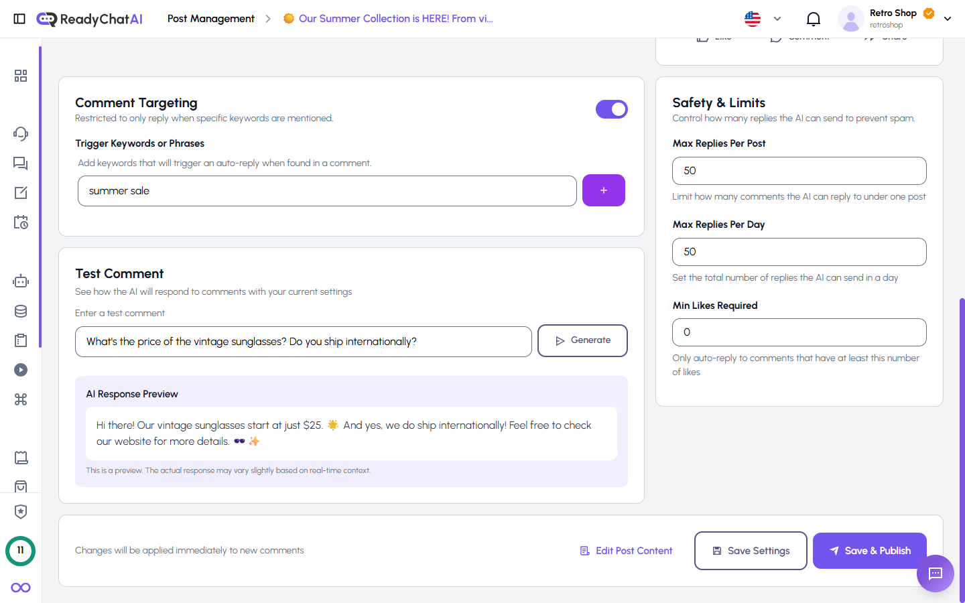Open the language selector dropdown
Viewport: 965px width, 603px height.
point(762,19)
